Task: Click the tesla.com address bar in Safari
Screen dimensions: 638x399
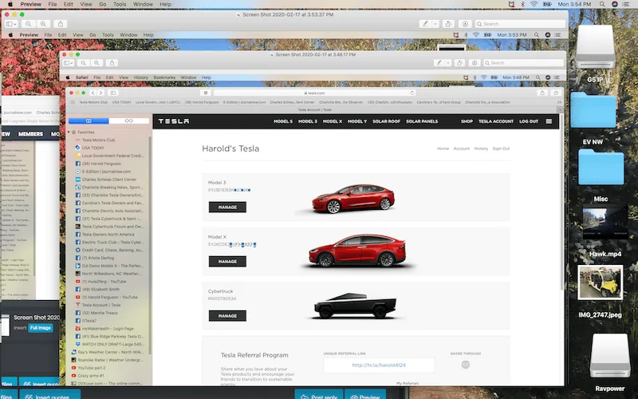Action: [314, 93]
